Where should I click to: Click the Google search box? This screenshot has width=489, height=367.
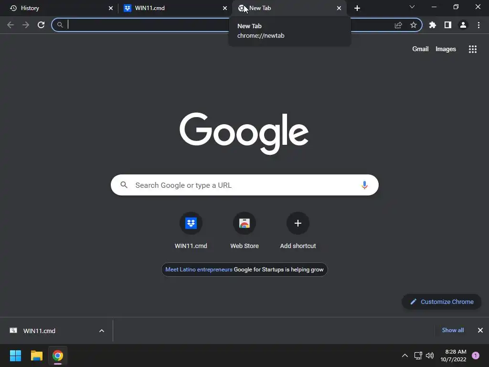pos(244,185)
